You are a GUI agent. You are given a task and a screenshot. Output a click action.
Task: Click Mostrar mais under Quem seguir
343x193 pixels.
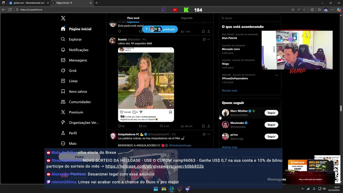(x=229, y=147)
